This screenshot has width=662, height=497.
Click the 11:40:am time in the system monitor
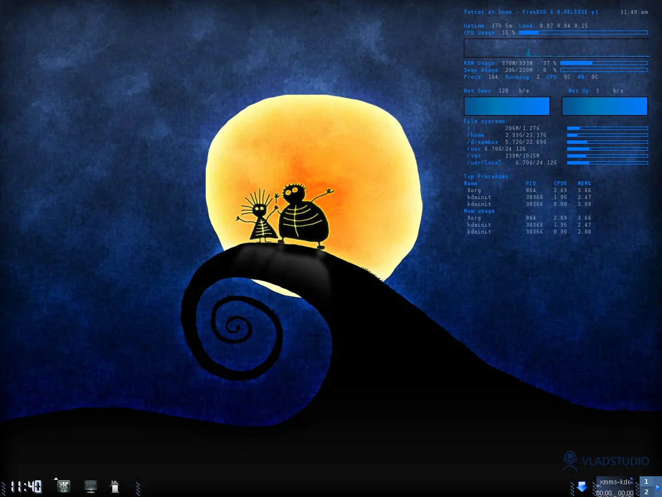pos(634,12)
